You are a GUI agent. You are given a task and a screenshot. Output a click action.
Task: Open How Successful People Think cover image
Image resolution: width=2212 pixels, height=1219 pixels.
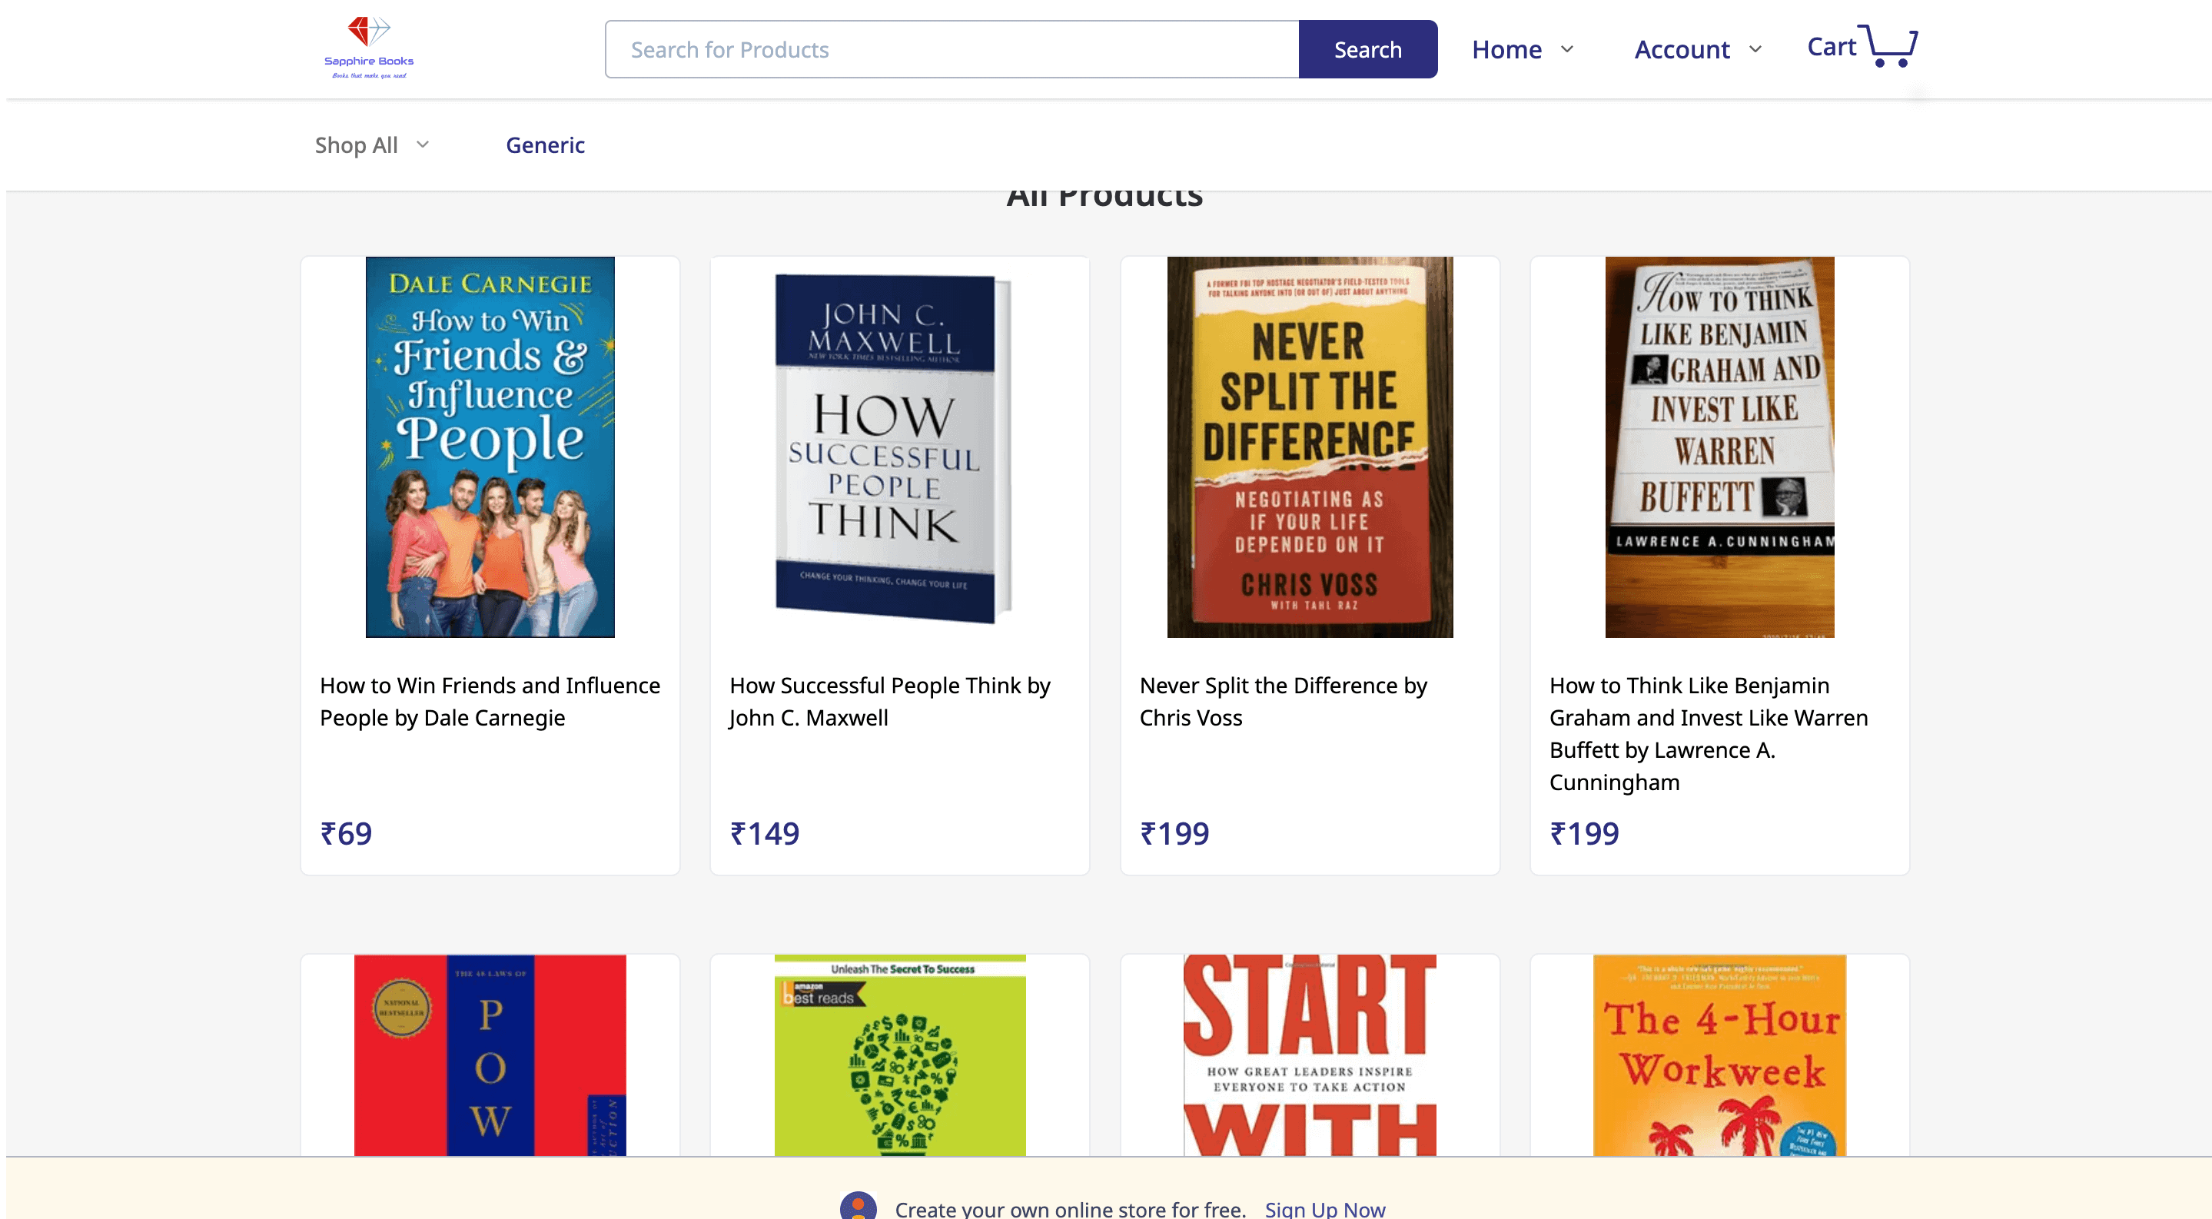[893, 447]
